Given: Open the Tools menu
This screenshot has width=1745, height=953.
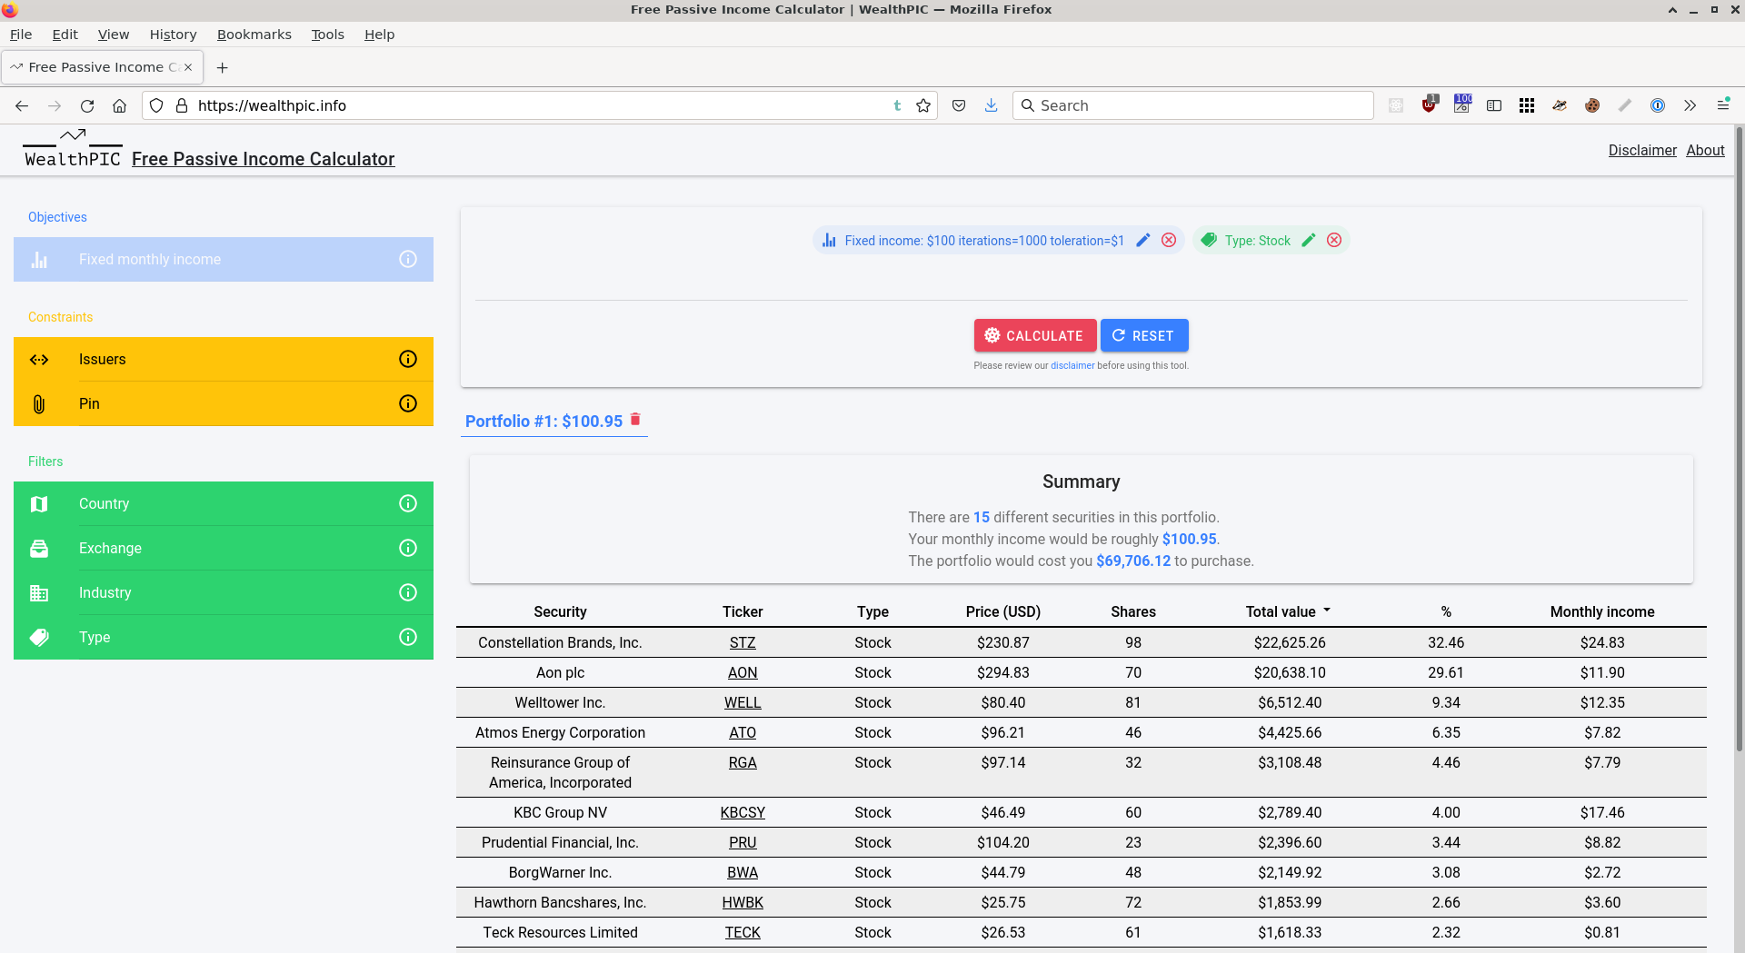Looking at the screenshot, I should [327, 35].
